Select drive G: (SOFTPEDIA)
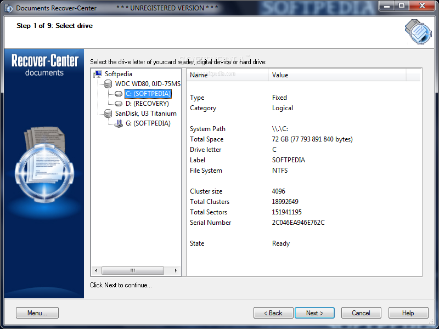The height and width of the screenshot is (329, 439). tap(148, 123)
